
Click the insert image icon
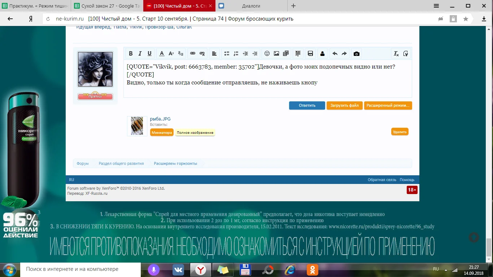pyautogui.click(x=276, y=54)
